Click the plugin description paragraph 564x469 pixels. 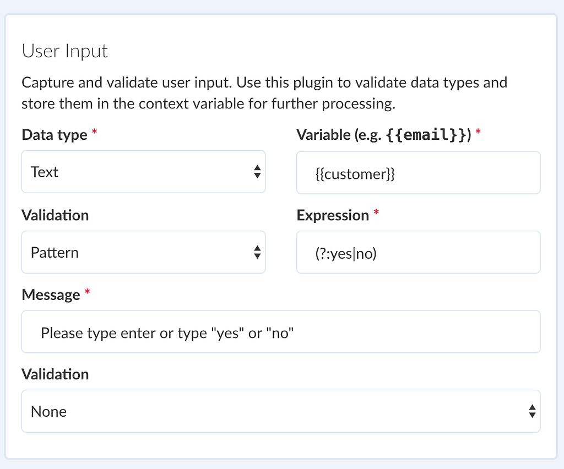pyautogui.click(x=264, y=94)
